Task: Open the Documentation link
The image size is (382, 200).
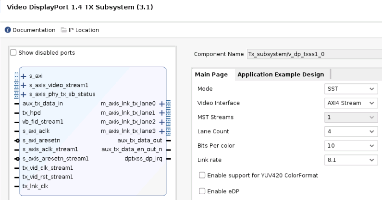Action: [34, 30]
